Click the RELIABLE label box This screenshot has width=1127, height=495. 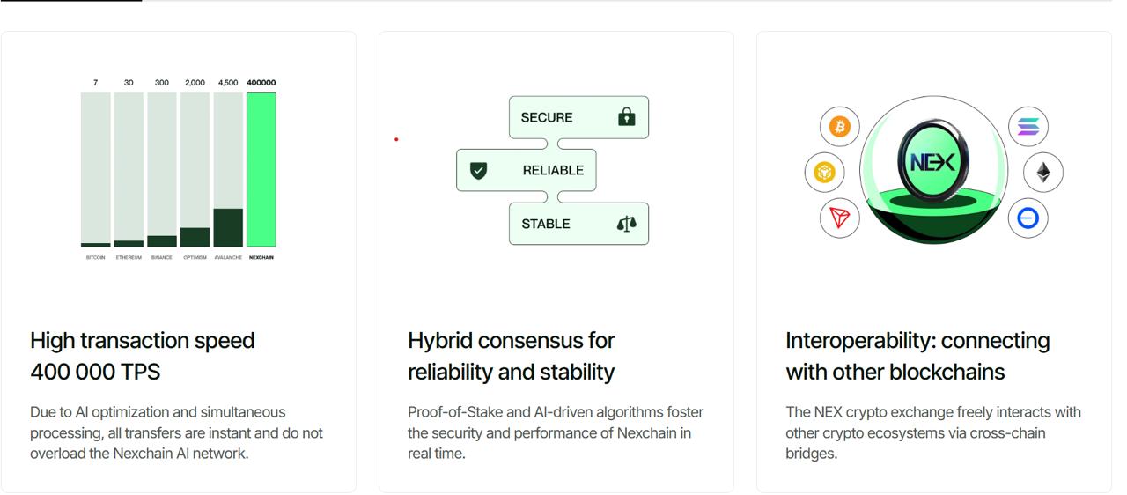coord(526,170)
